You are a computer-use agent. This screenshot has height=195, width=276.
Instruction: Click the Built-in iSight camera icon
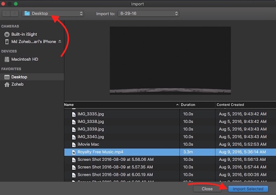pyautogui.click(x=7, y=34)
